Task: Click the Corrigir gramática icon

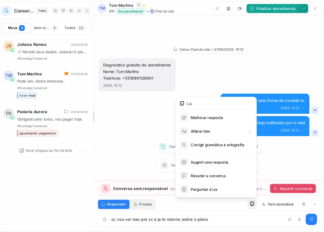Action: [184, 145]
